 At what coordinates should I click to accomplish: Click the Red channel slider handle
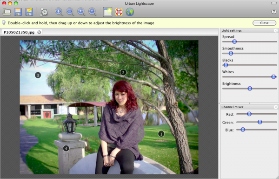[249, 114]
